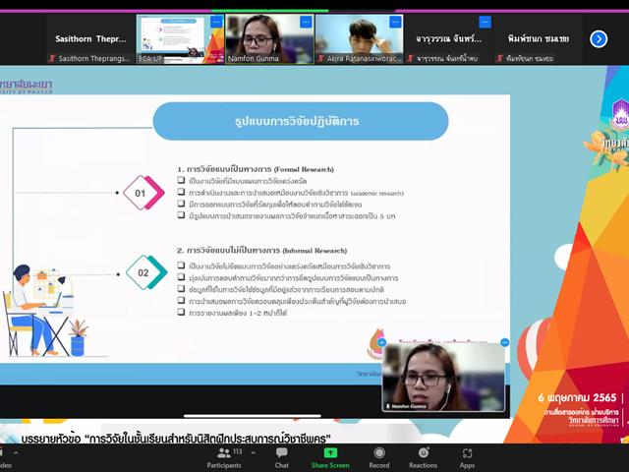Open the Reactions menu

click(424, 458)
